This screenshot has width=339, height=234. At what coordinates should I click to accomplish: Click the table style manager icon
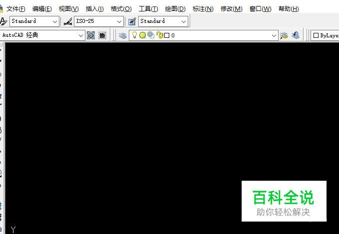(x=132, y=21)
